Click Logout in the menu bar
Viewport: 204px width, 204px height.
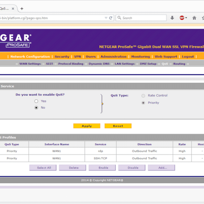[188, 56]
